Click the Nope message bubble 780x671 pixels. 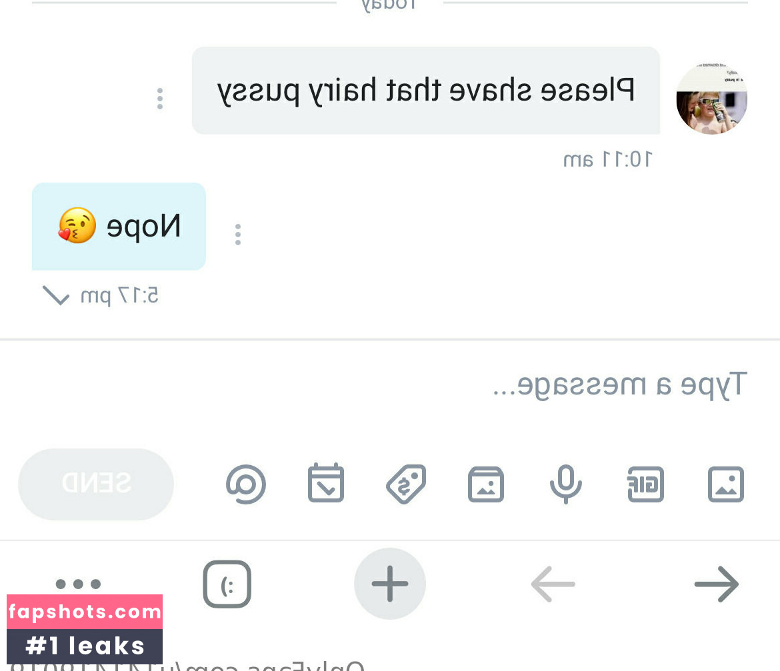[119, 226]
